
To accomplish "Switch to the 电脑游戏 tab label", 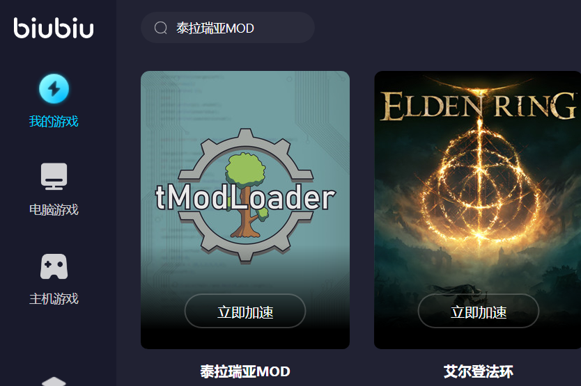I will coord(54,210).
